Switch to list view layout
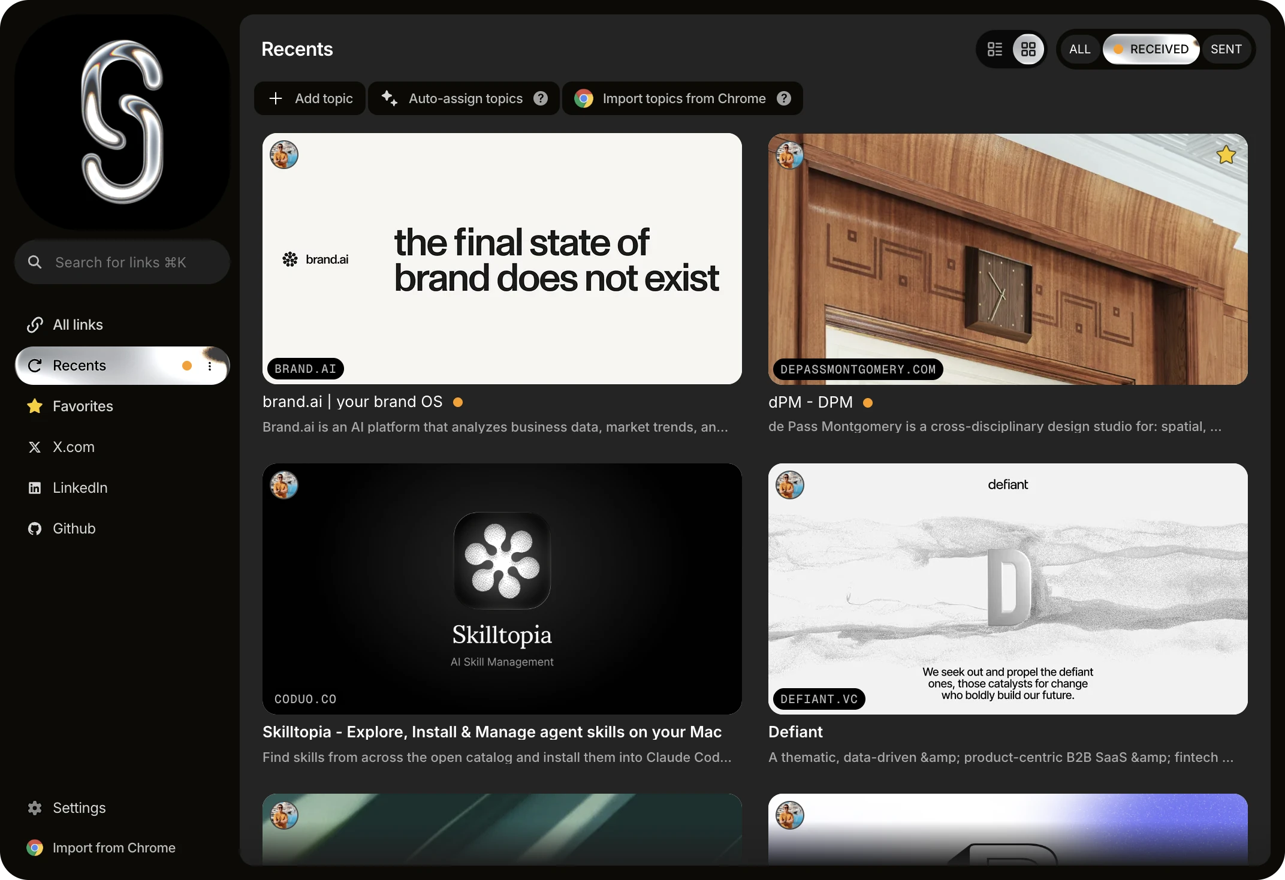The image size is (1285, 880). [x=995, y=49]
